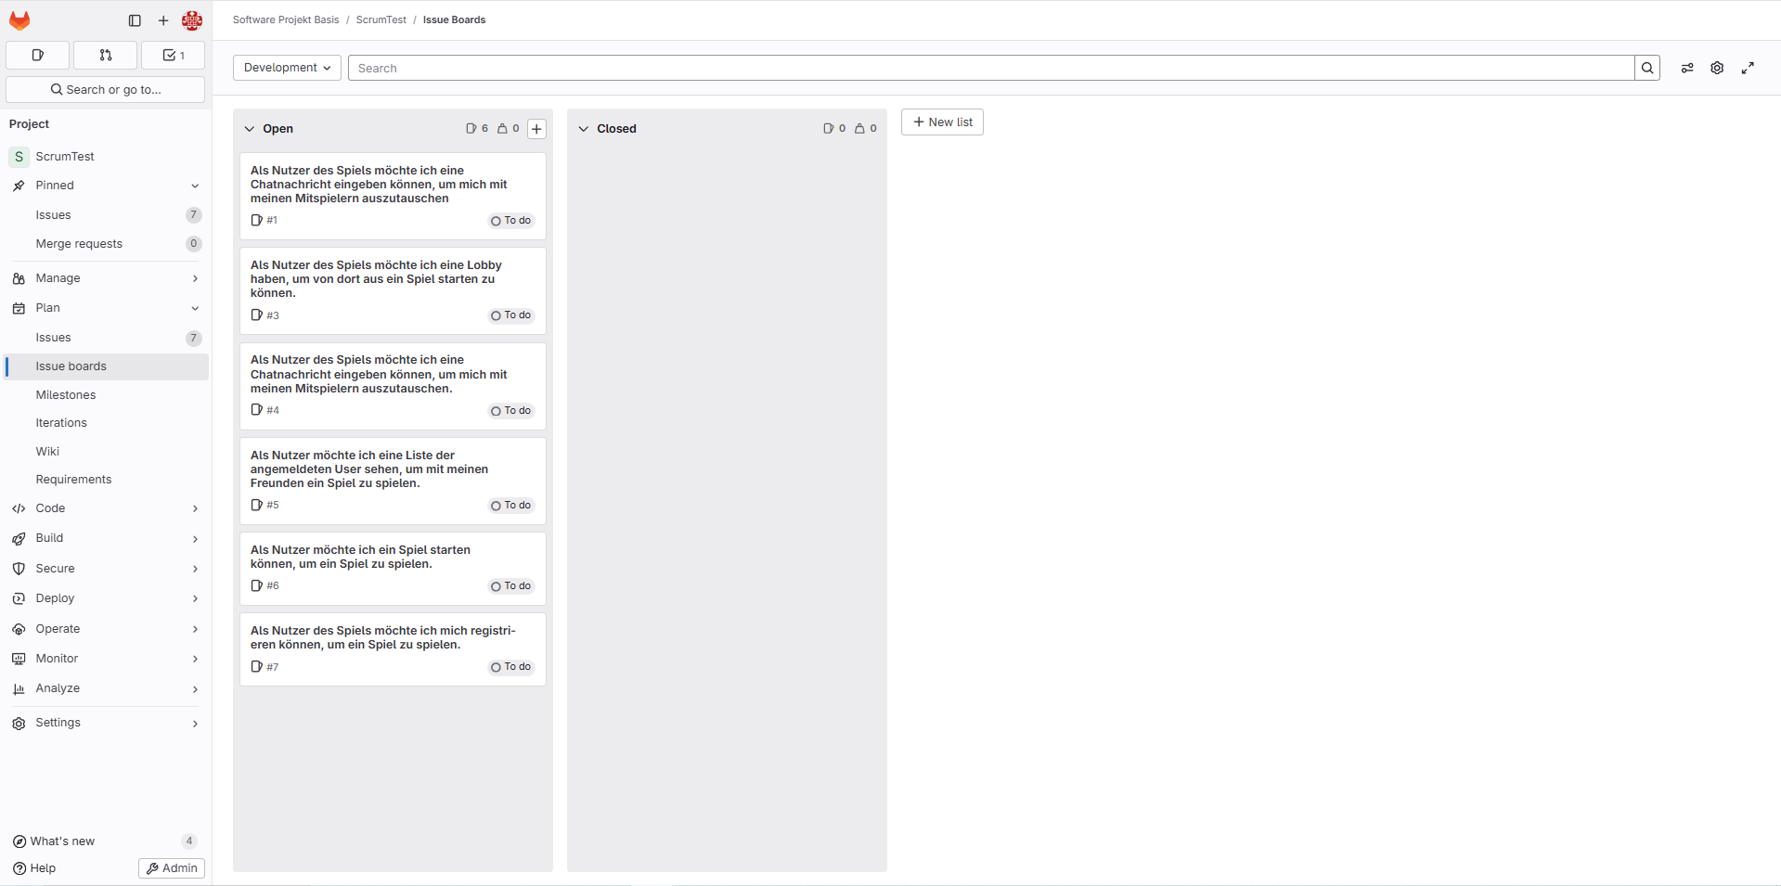The image size is (1781, 886).
Task: Collapse the Open list
Action: 250,129
